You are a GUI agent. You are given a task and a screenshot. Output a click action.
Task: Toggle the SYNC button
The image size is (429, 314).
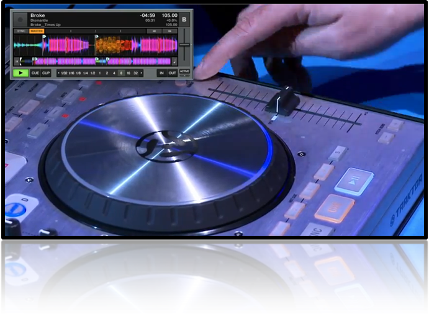click(20, 30)
